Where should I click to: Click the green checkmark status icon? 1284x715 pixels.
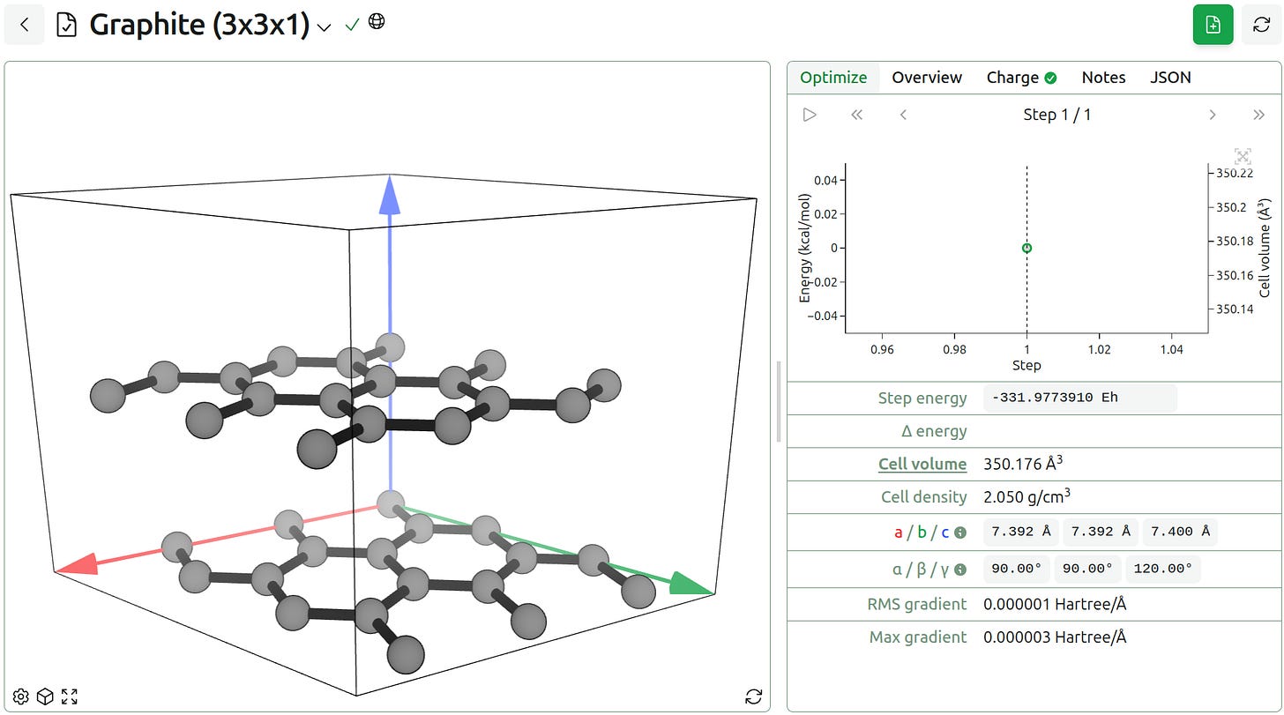(x=352, y=25)
